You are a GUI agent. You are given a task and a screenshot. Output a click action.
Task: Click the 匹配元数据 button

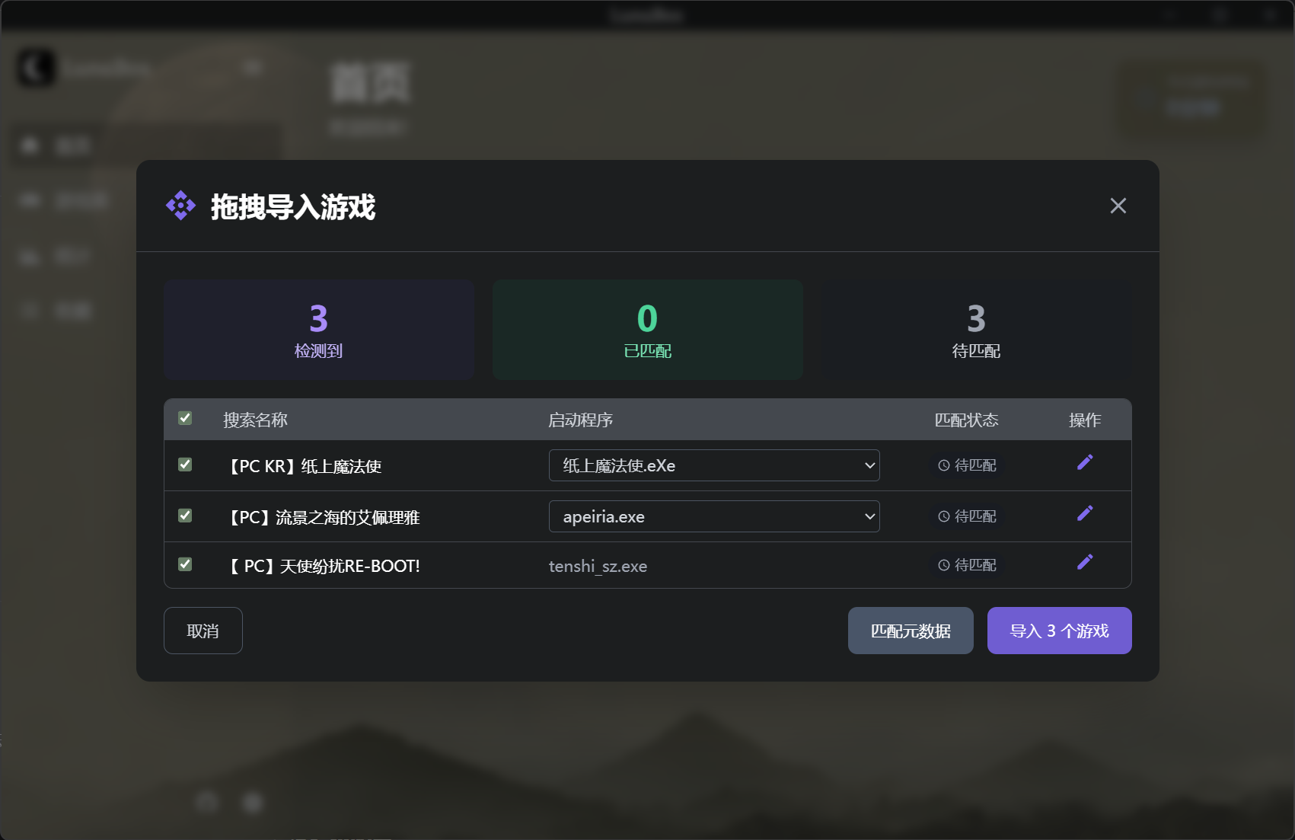click(x=911, y=631)
